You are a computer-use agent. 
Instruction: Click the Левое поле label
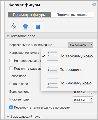(18, 76)
